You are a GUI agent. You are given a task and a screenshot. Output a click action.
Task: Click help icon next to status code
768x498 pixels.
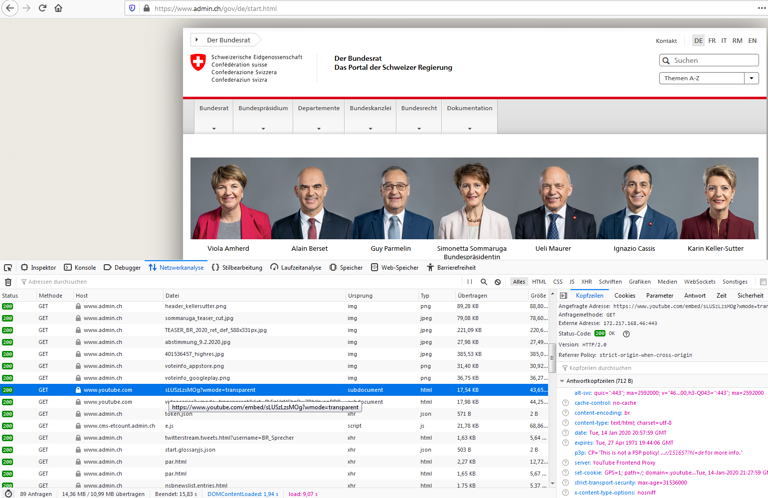626,334
